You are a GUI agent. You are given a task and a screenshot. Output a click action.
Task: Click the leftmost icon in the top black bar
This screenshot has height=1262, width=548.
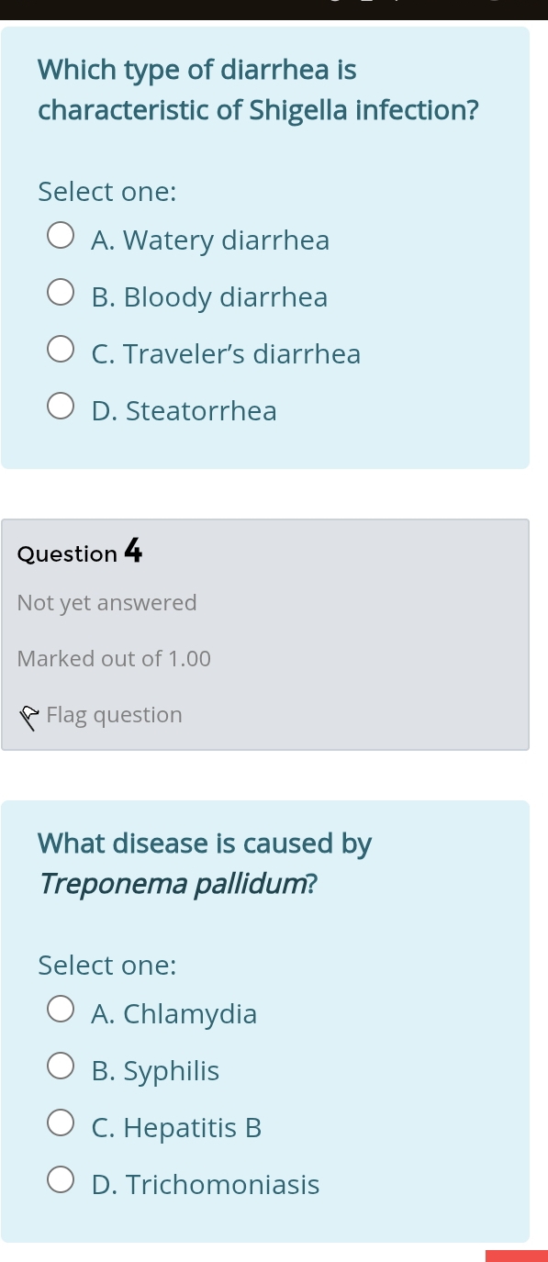(335, 4)
